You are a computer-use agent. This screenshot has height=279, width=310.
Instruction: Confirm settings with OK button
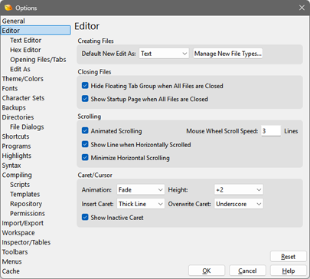pyautogui.click(x=207, y=271)
